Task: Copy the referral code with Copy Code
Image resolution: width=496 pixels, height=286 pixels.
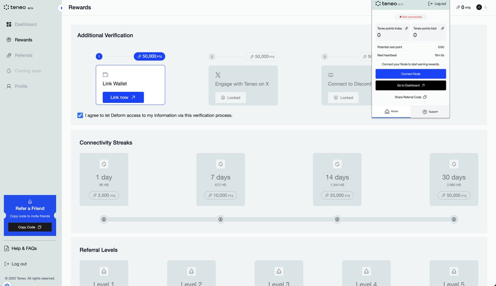Action: [30, 227]
